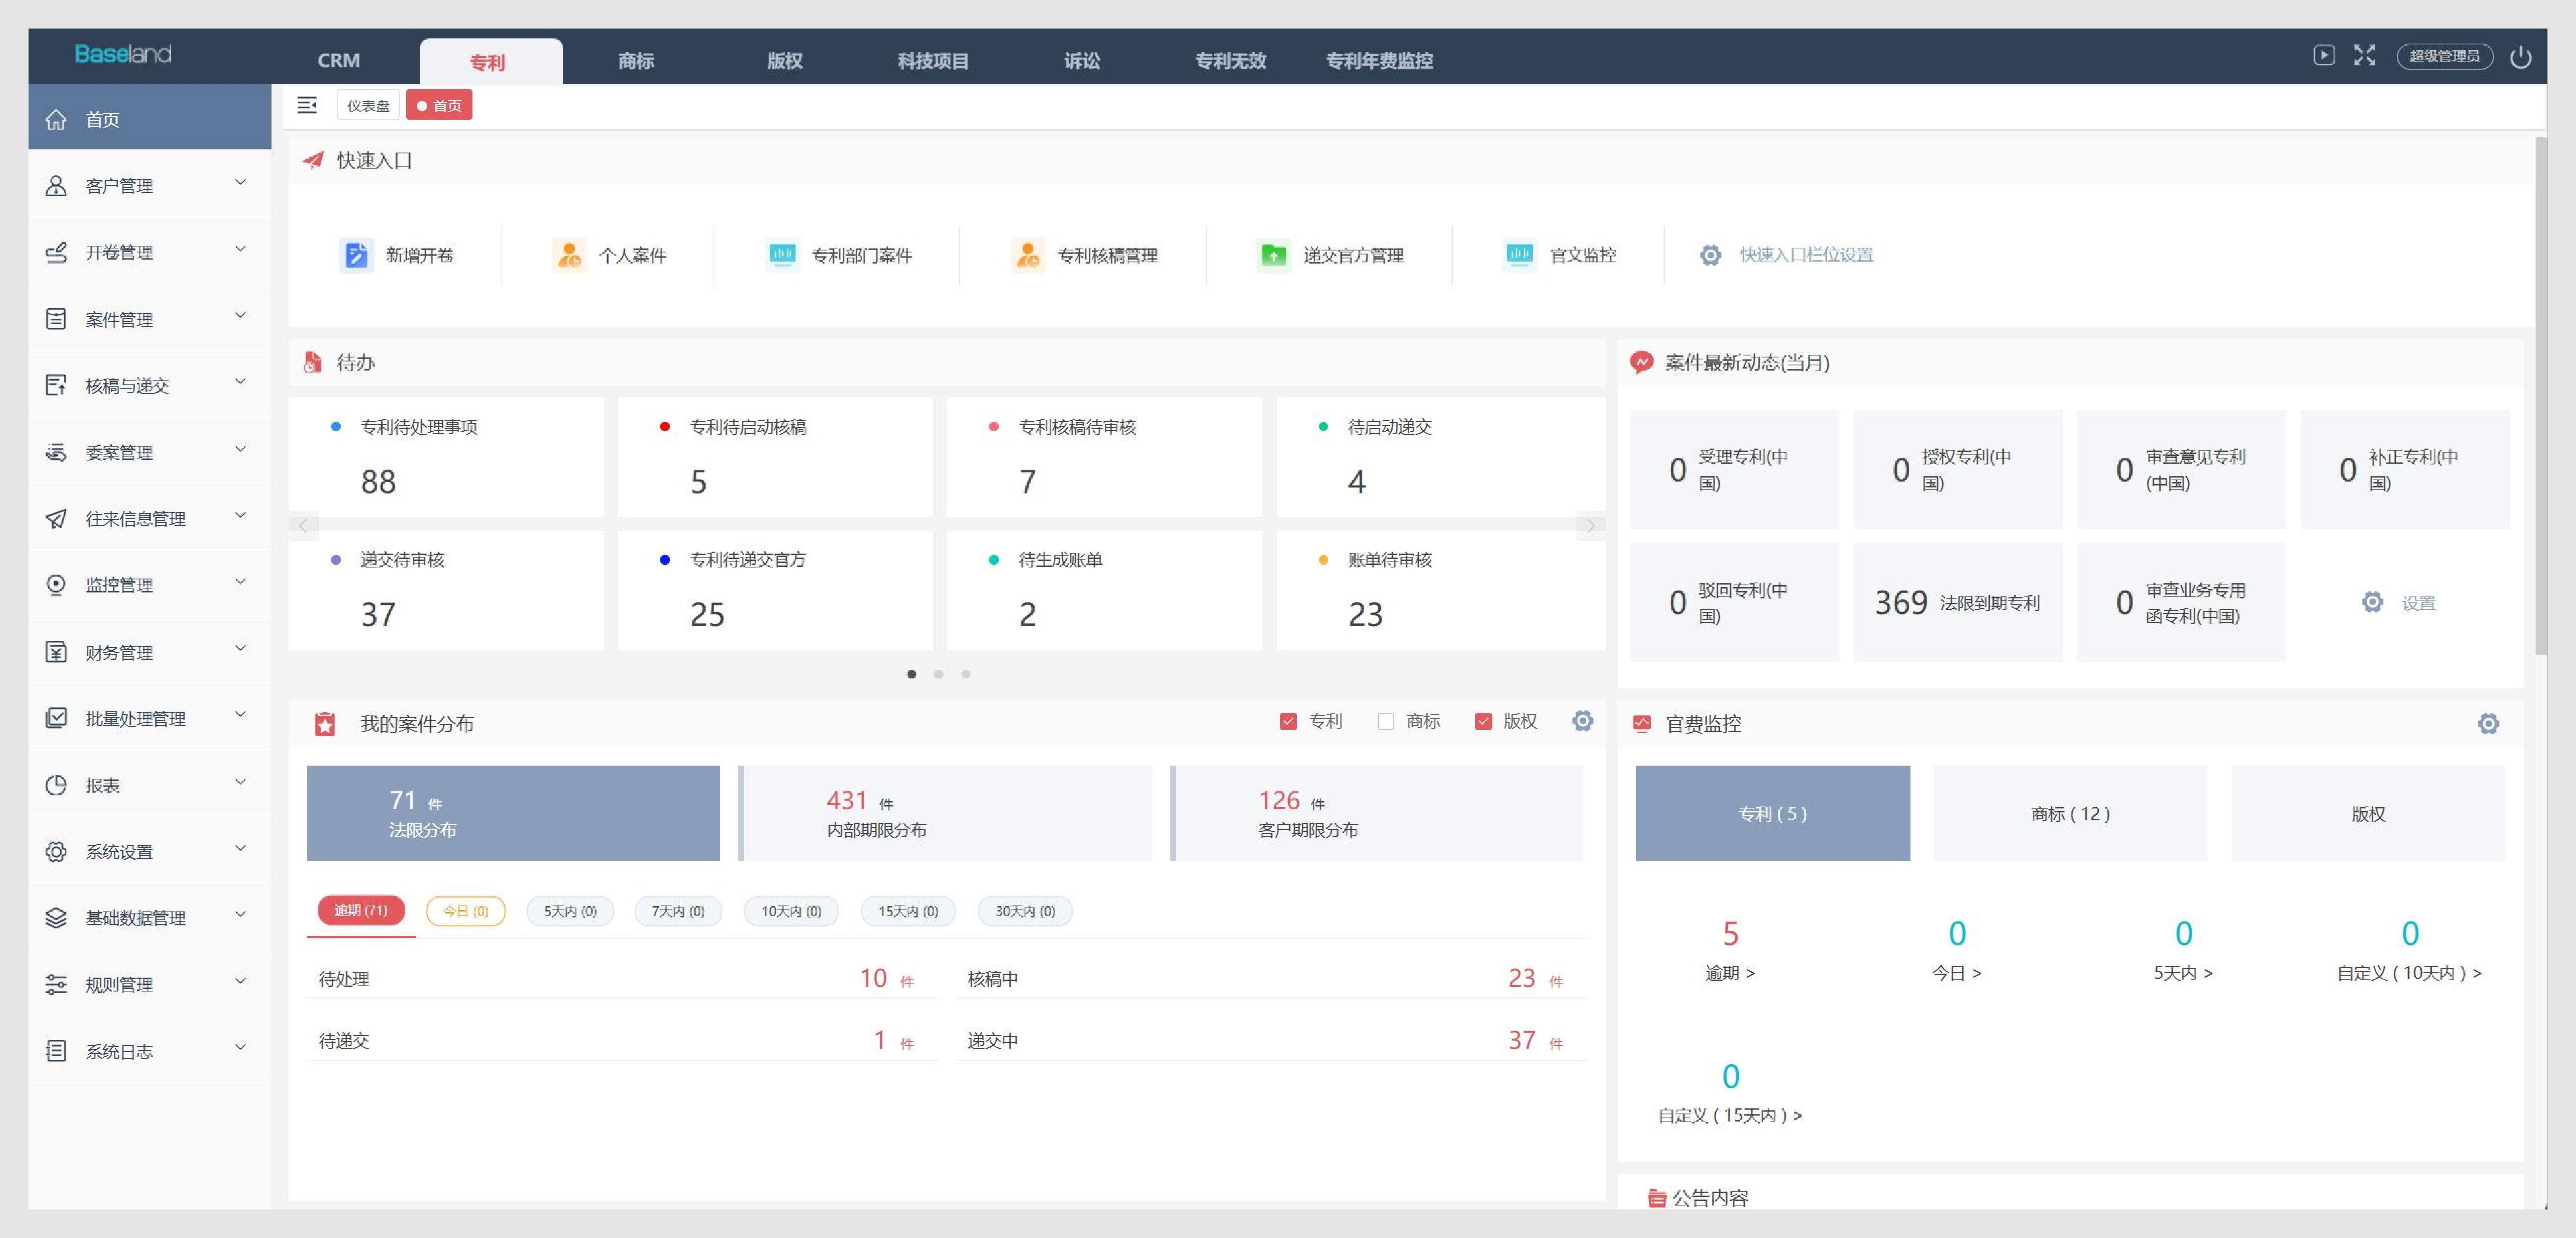Switch to the 商标 top tab
This screenshot has height=1238, width=2576.
point(636,61)
